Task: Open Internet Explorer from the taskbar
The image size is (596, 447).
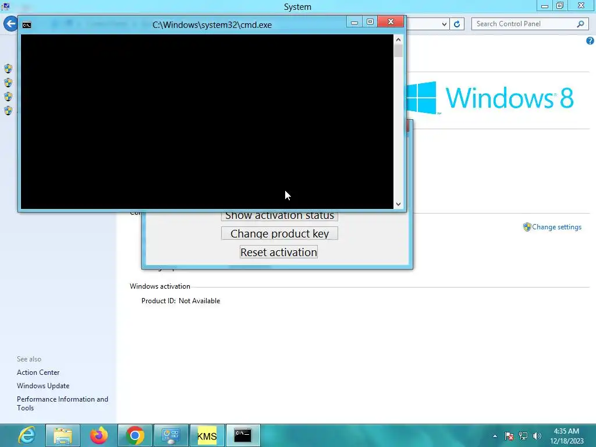Action: (27, 435)
